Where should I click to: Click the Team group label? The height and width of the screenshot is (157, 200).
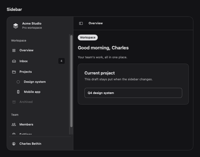[15, 115]
